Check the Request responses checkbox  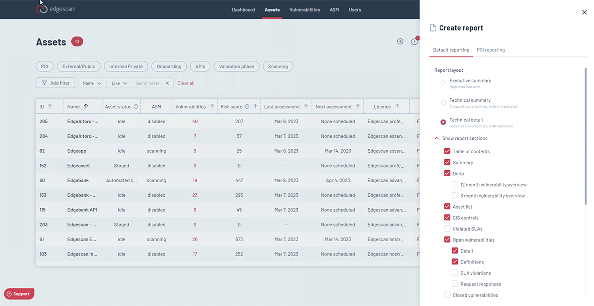455,284
